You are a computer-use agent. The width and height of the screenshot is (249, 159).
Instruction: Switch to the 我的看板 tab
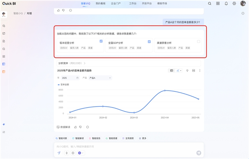point(100,3)
